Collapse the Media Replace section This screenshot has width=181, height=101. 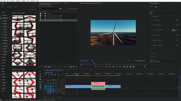pos(150,16)
